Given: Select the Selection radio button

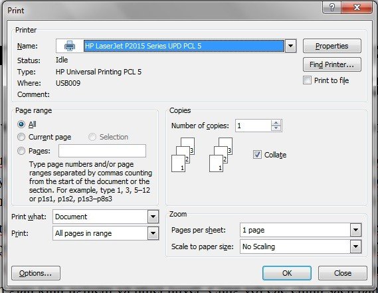Looking at the screenshot, I should point(92,137).
